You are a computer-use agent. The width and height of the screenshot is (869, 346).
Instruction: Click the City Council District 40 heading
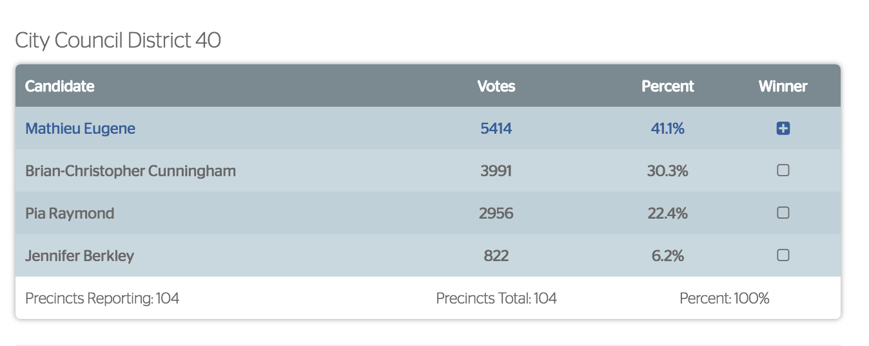coord(118,41)
